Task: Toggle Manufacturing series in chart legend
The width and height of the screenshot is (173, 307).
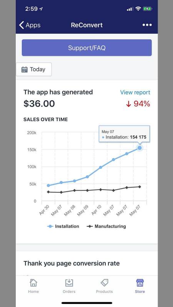Action: (106, 226)
